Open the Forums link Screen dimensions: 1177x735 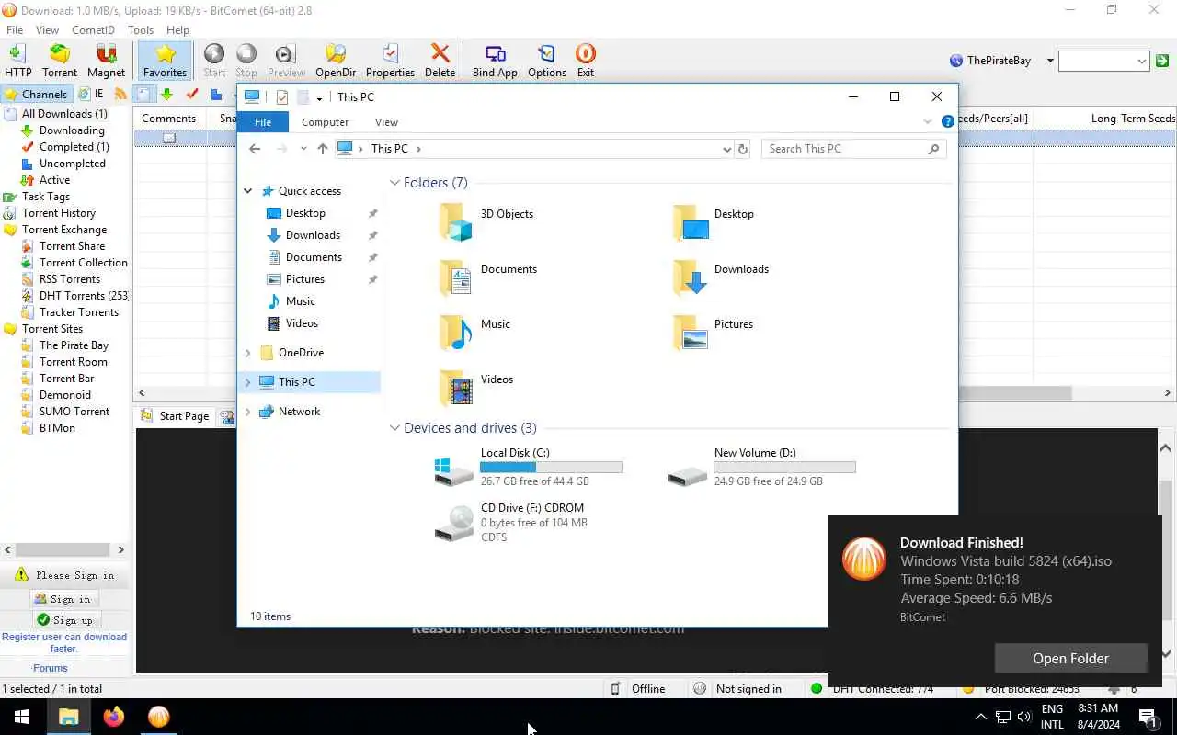point(51,668)
